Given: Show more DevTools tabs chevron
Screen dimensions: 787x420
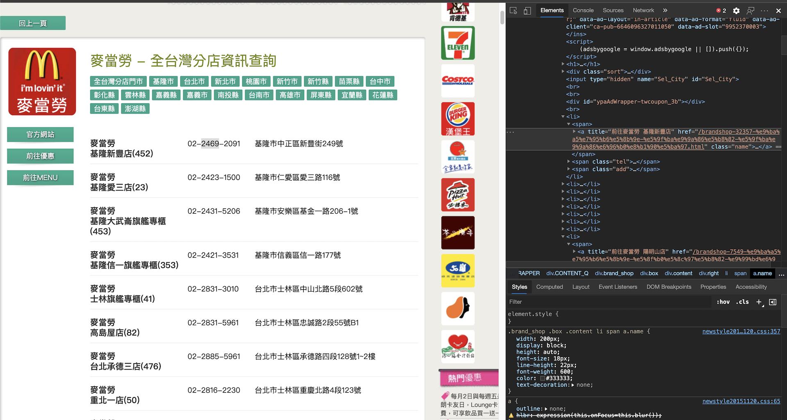Looking at the screenshot, I should [x=665, y=10].
